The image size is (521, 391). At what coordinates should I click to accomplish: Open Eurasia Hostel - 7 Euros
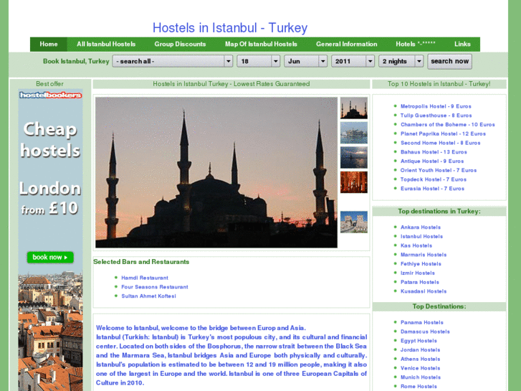tap(432, 189)
